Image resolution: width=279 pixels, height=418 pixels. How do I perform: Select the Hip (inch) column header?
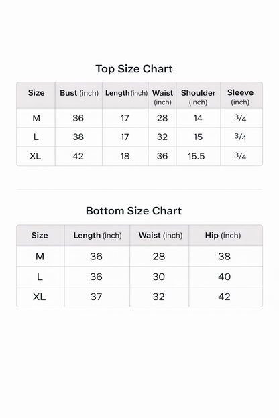[x=223, y=235]
